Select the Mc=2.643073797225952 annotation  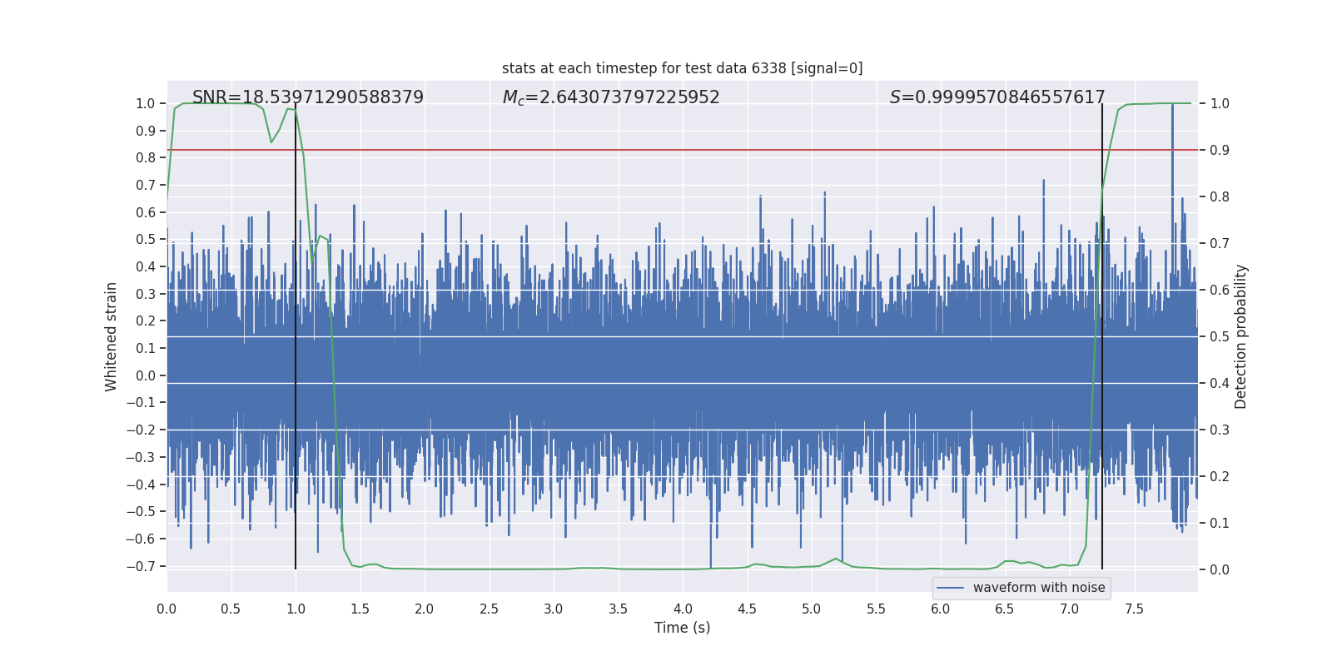[x=611, y=97]
